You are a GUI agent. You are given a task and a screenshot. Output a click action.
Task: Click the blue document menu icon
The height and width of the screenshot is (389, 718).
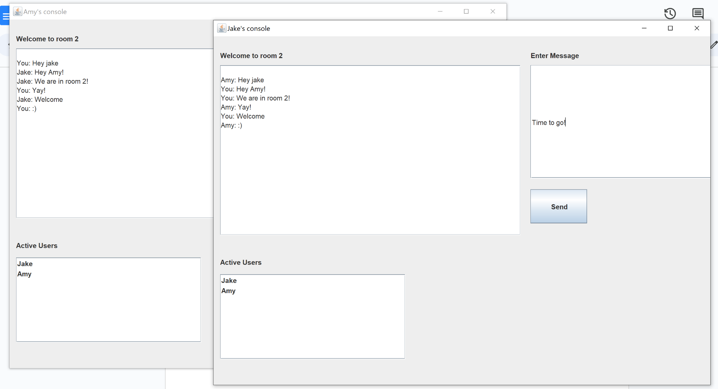click(x=5, y=16)
